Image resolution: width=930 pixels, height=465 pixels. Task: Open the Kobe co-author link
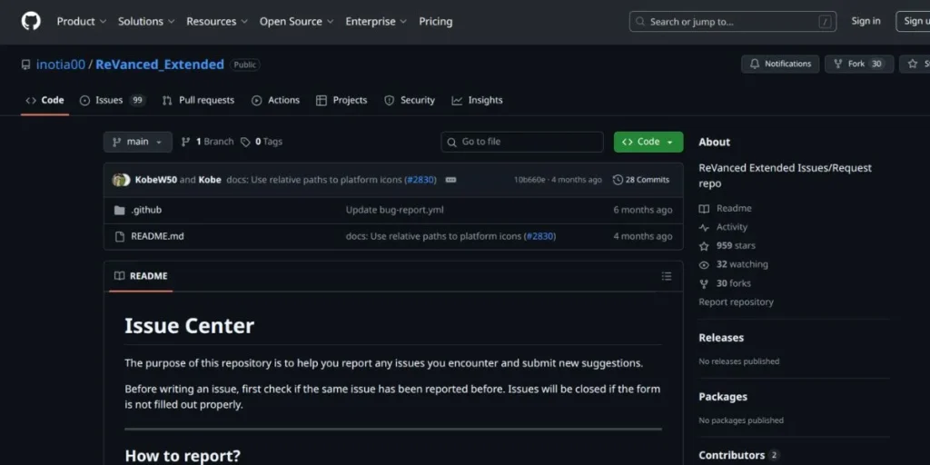coord(210,180)
